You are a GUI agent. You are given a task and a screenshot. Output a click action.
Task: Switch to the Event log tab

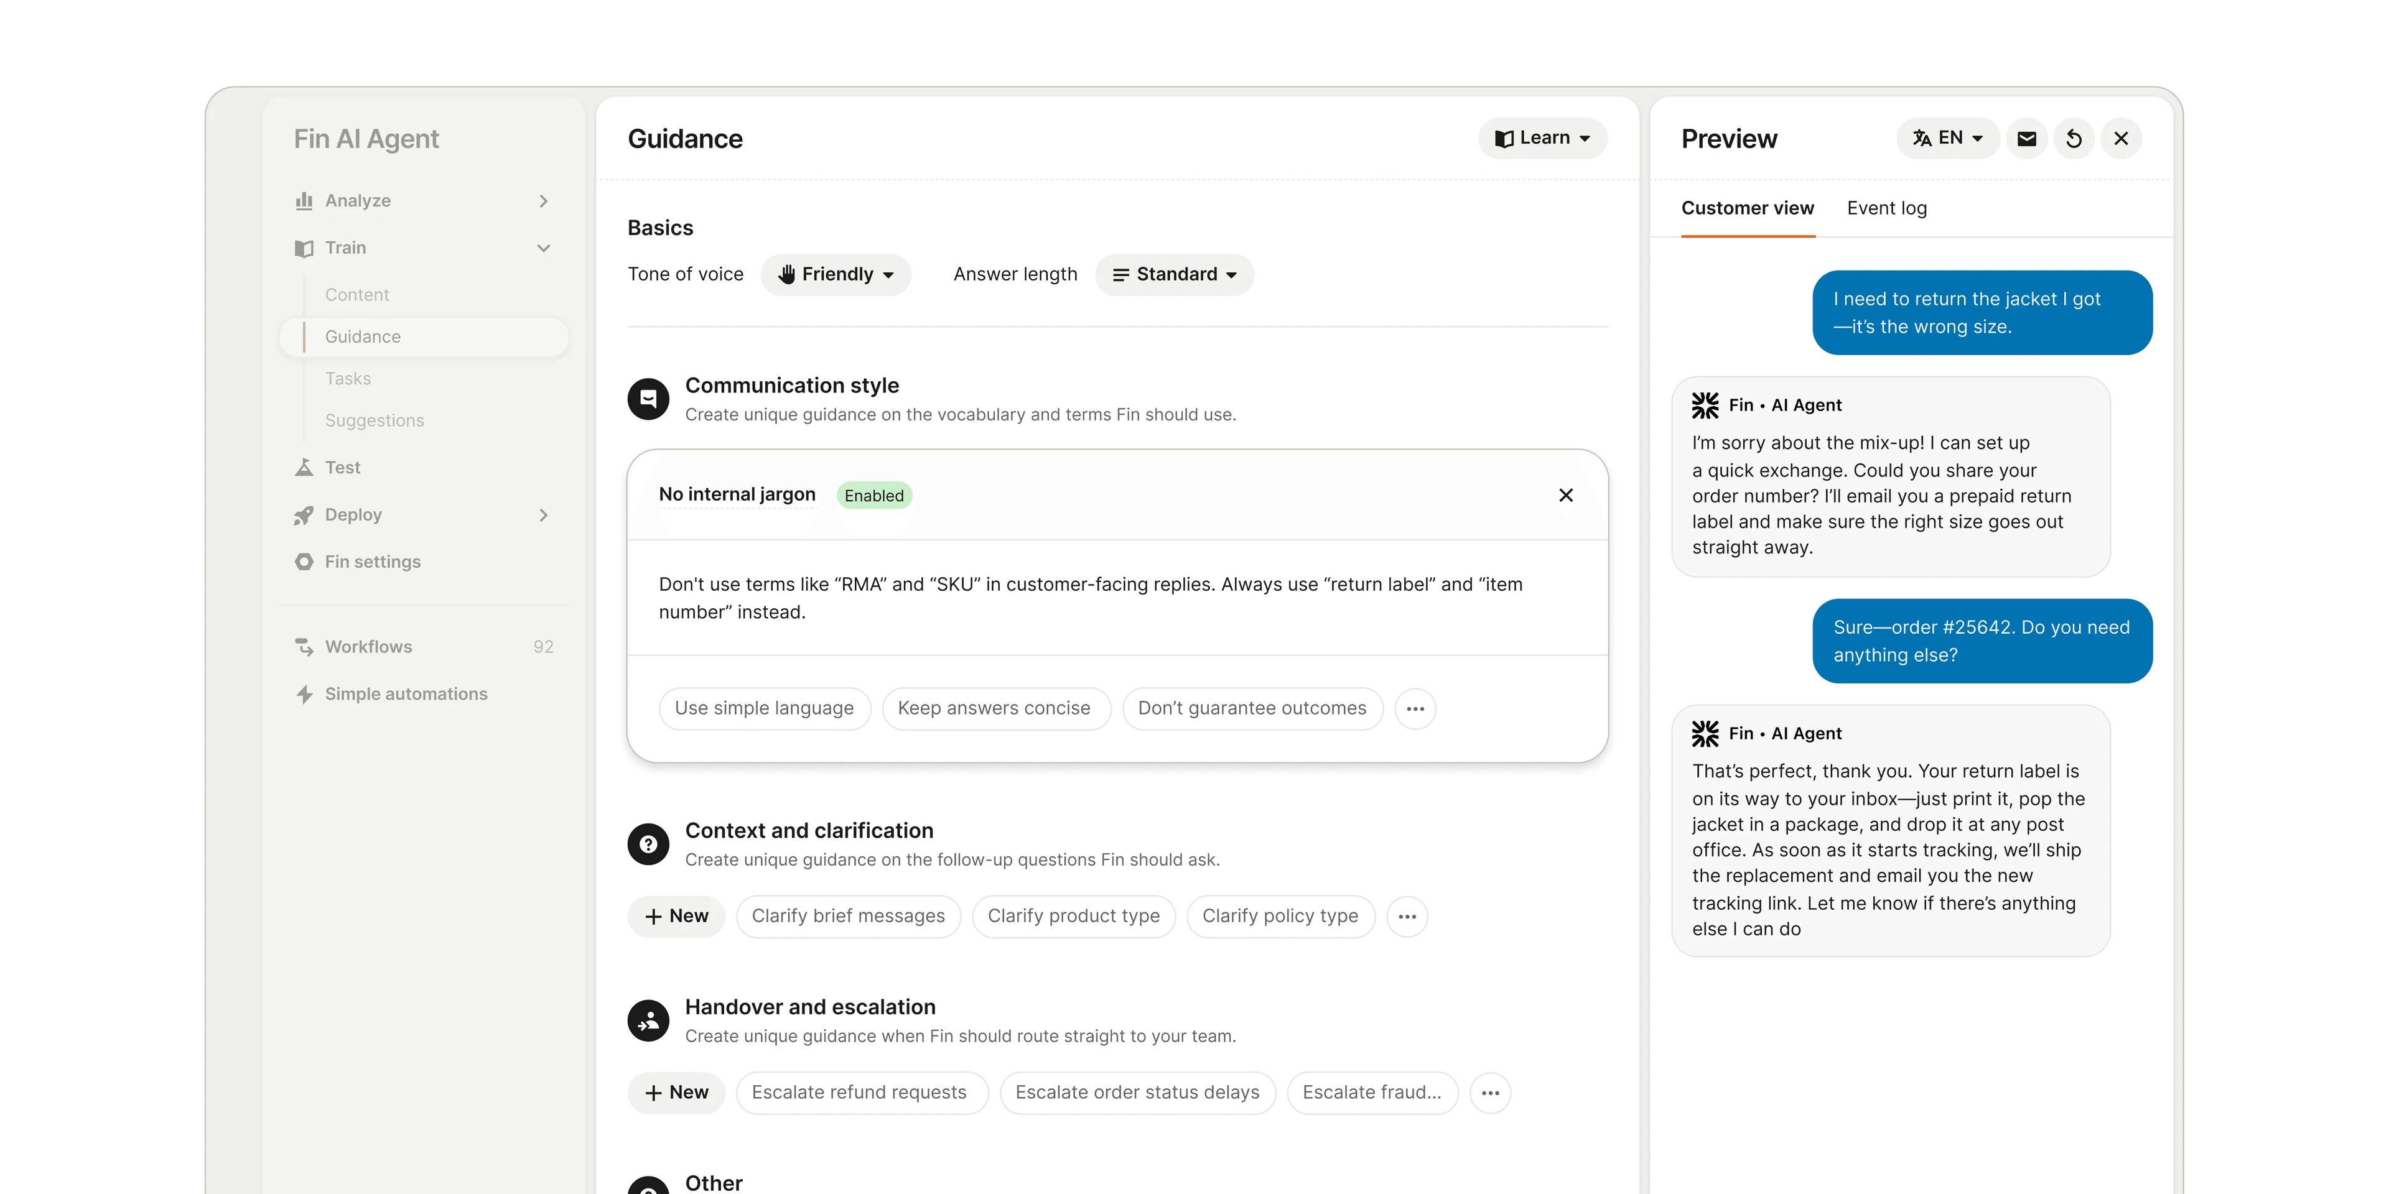click(x=1886, y=208)
